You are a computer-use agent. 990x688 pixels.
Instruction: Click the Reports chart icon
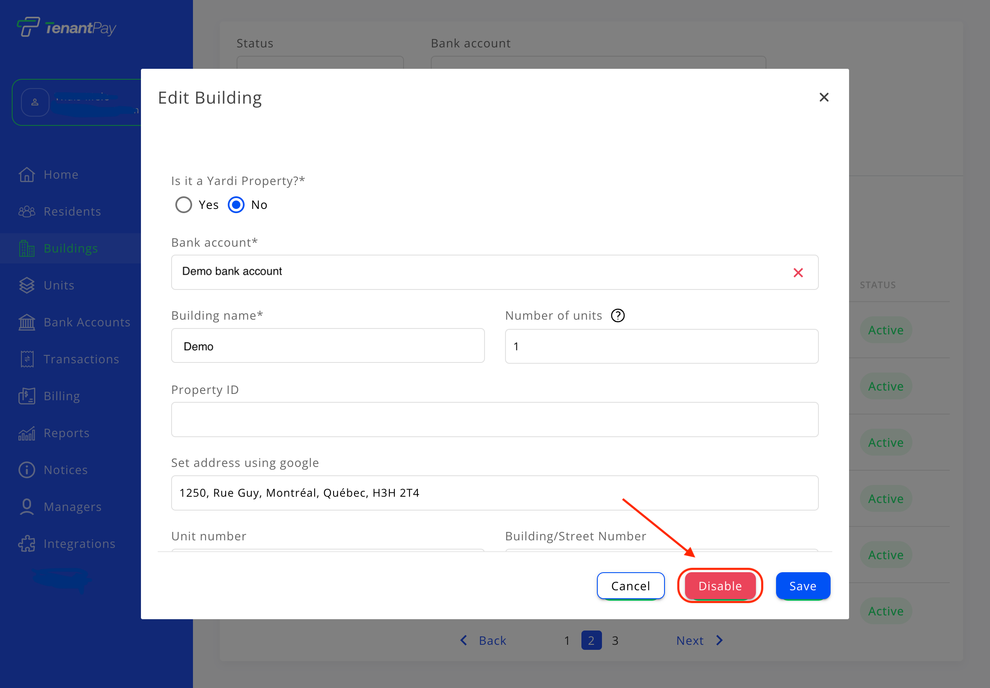[x=27, y=433]
